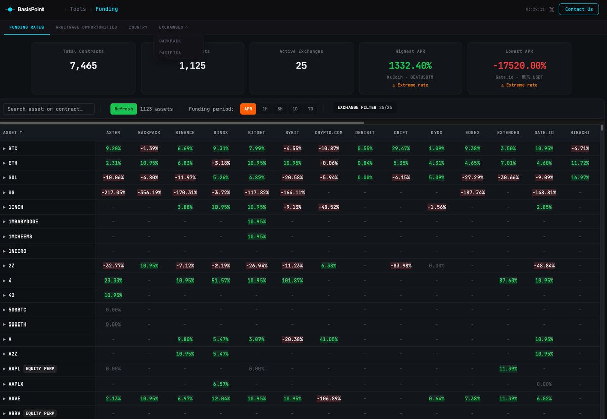Open the Exchange Filter 25/25 control
Viewport: 607px width, 419px height.
[x=365, y=107]
